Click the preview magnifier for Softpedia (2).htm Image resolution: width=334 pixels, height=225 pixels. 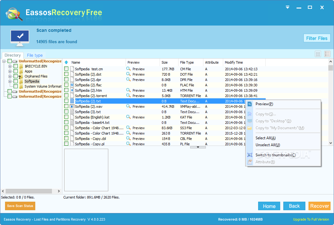(128, 90)
